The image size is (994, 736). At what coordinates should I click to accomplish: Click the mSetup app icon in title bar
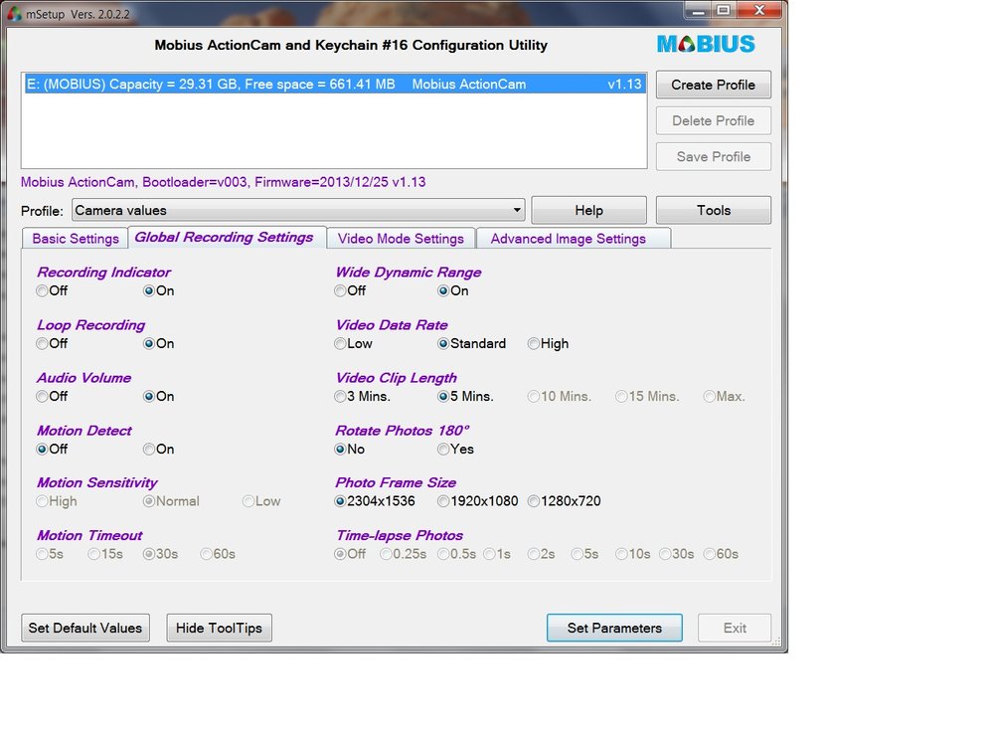coord(14,13)
